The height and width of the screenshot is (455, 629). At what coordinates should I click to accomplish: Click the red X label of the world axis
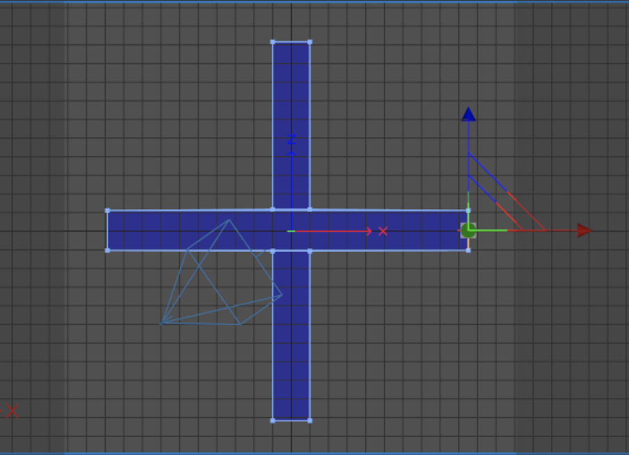[x=383, y=231]
